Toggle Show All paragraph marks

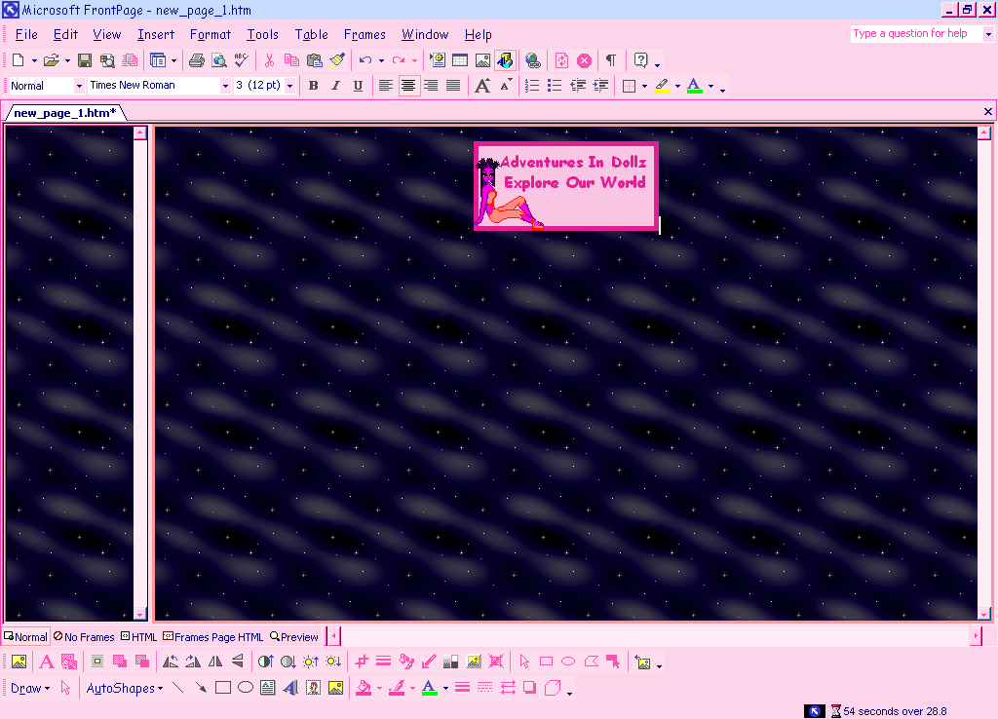click(x=610, y=60)
